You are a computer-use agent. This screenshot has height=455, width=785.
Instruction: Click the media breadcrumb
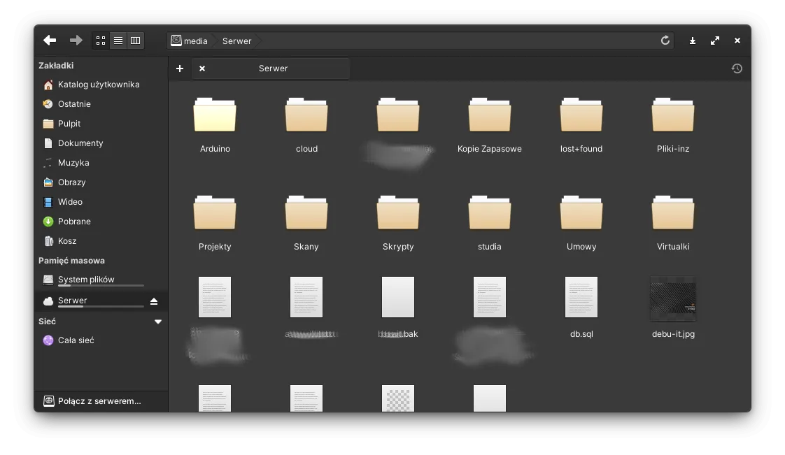(189, 41)
